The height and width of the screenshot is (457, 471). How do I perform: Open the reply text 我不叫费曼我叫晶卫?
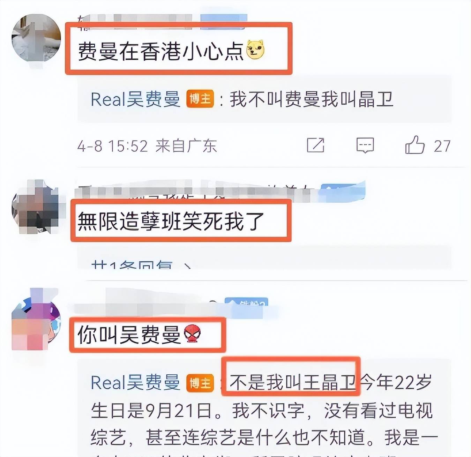point(312,99)
